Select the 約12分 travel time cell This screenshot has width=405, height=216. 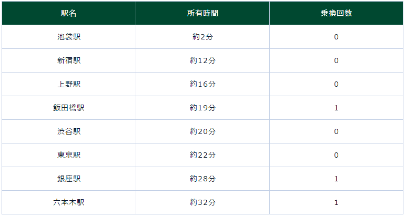pos(202,60)
